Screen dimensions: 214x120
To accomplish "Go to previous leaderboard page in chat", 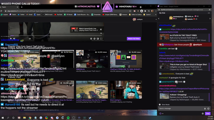I will [159, 19].
